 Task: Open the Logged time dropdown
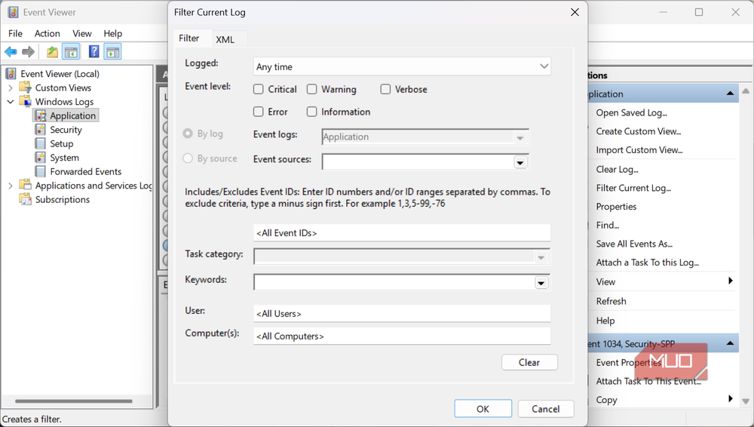point(402,66)
